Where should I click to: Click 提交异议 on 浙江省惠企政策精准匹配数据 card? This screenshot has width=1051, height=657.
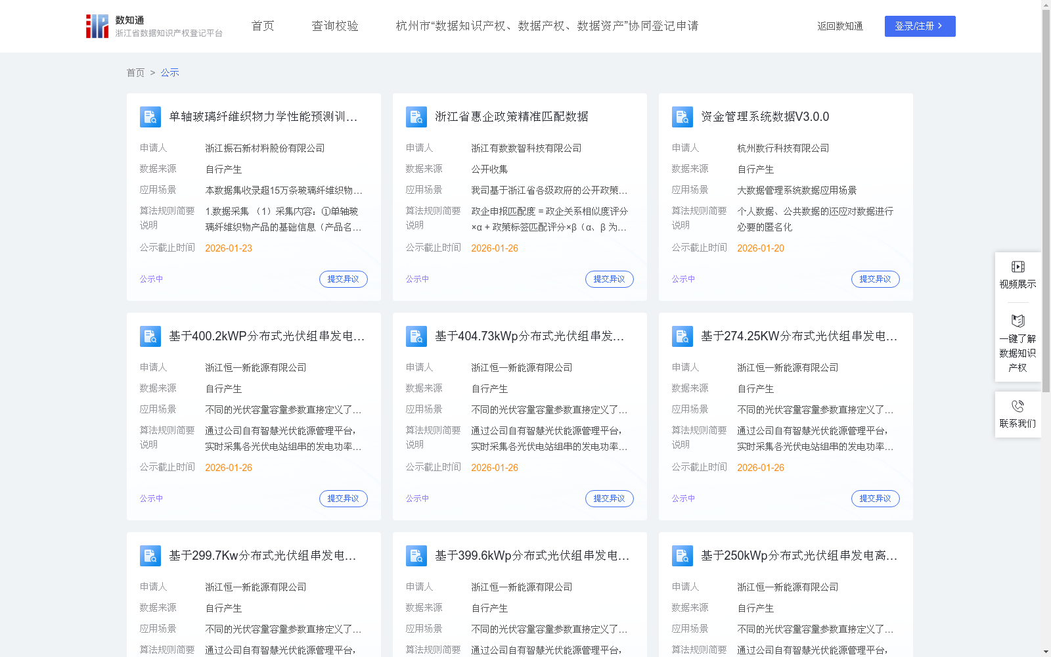click(x=610, y=279)
